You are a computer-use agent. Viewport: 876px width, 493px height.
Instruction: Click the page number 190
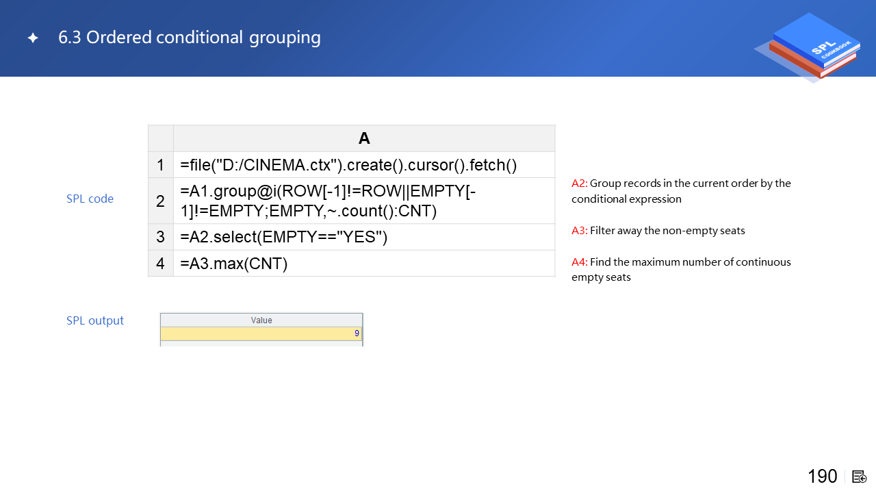pyautogui.click(x=822, y=477)
